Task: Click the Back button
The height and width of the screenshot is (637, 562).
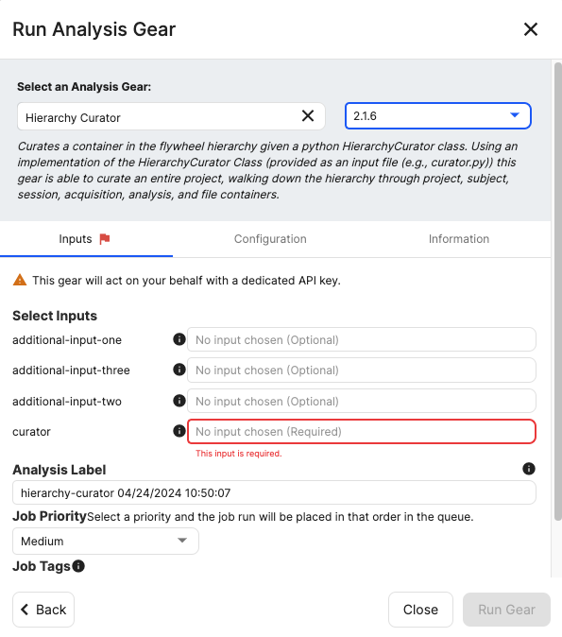Action: 43,610
